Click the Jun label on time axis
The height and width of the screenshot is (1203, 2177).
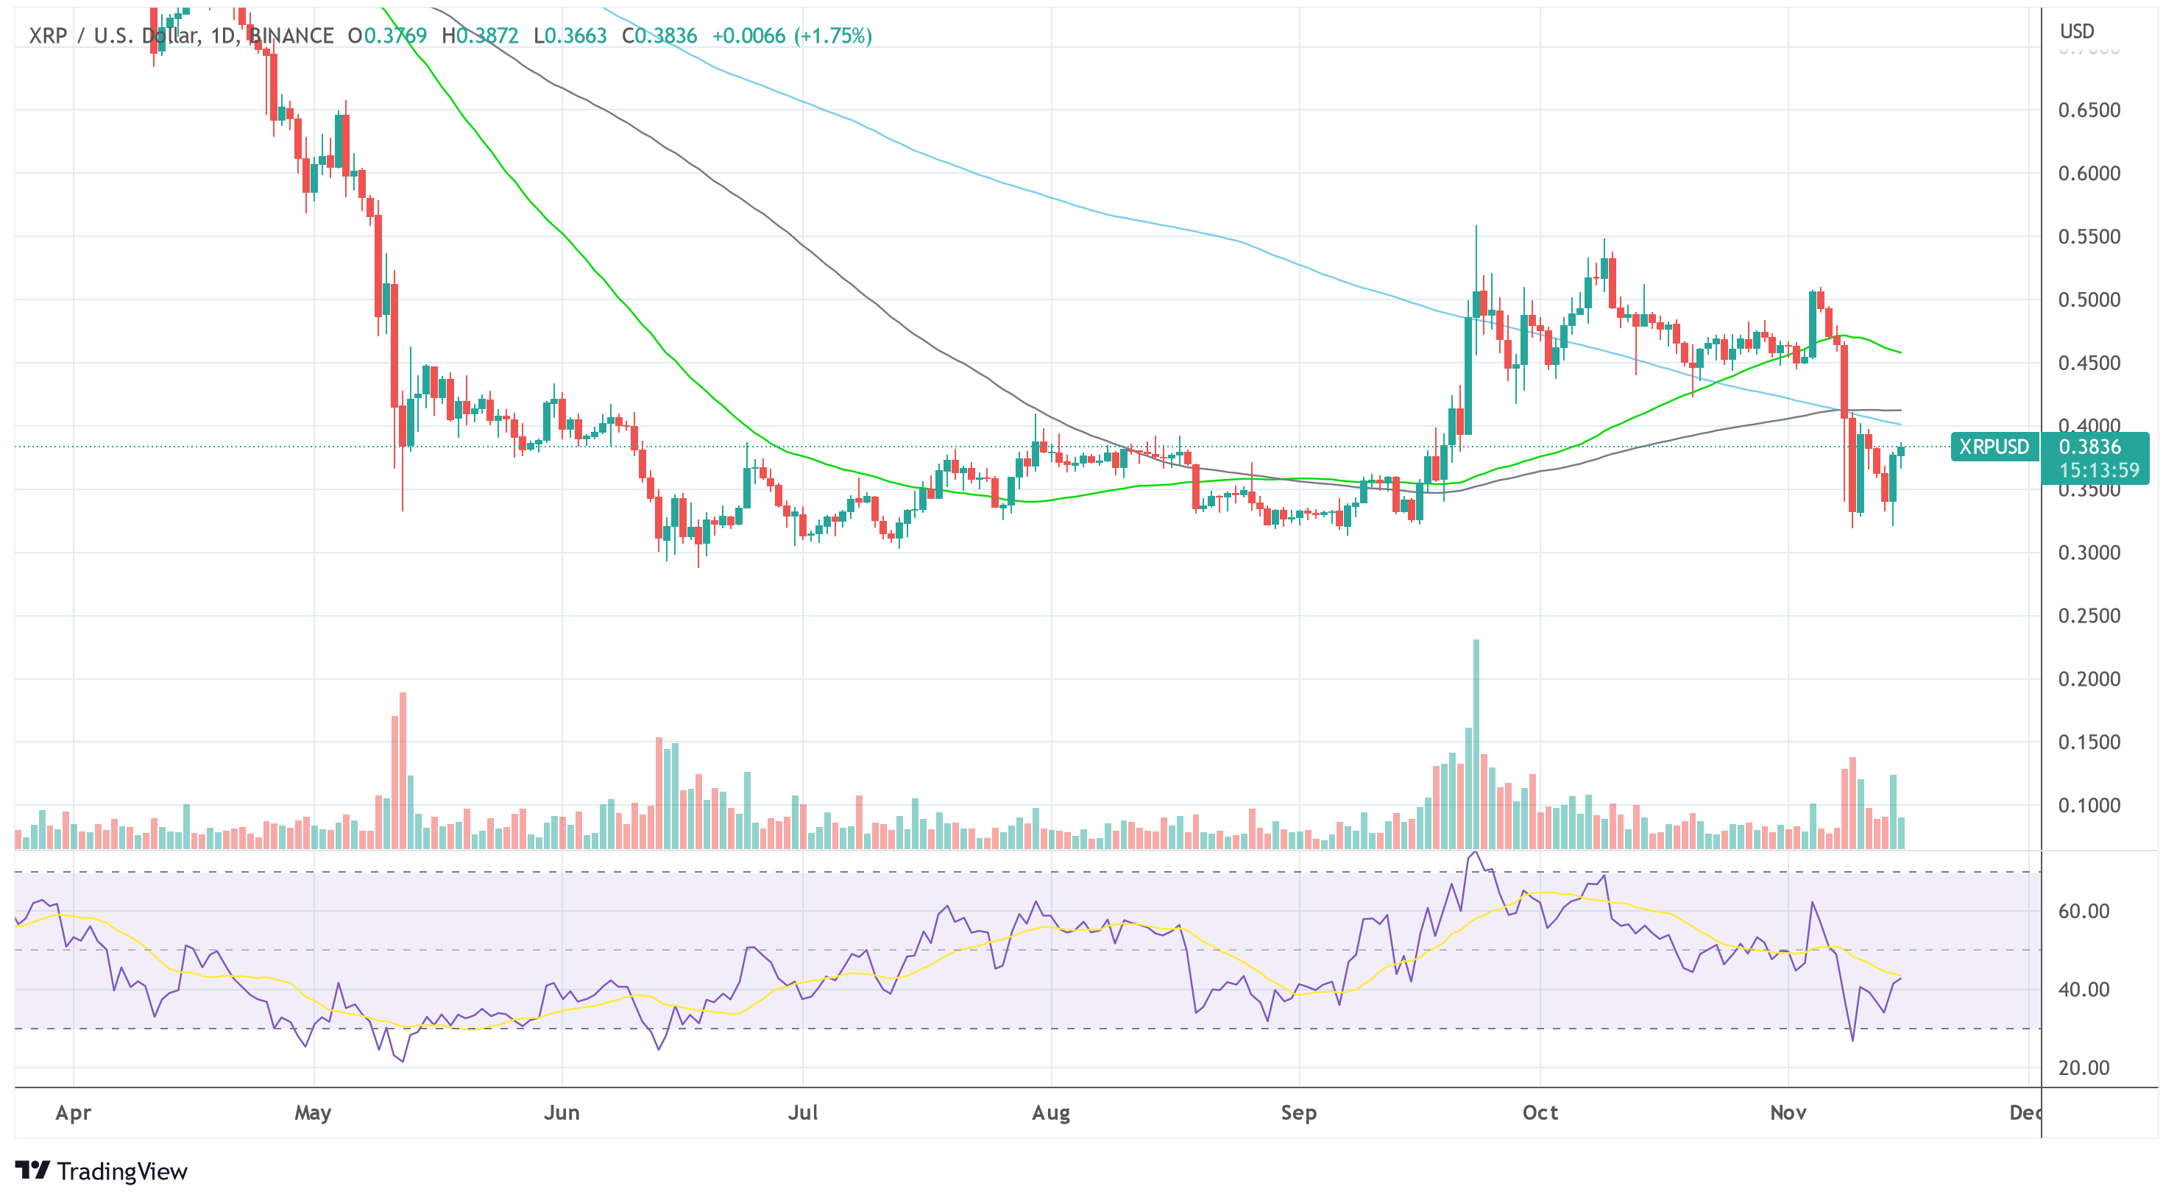562,1113
